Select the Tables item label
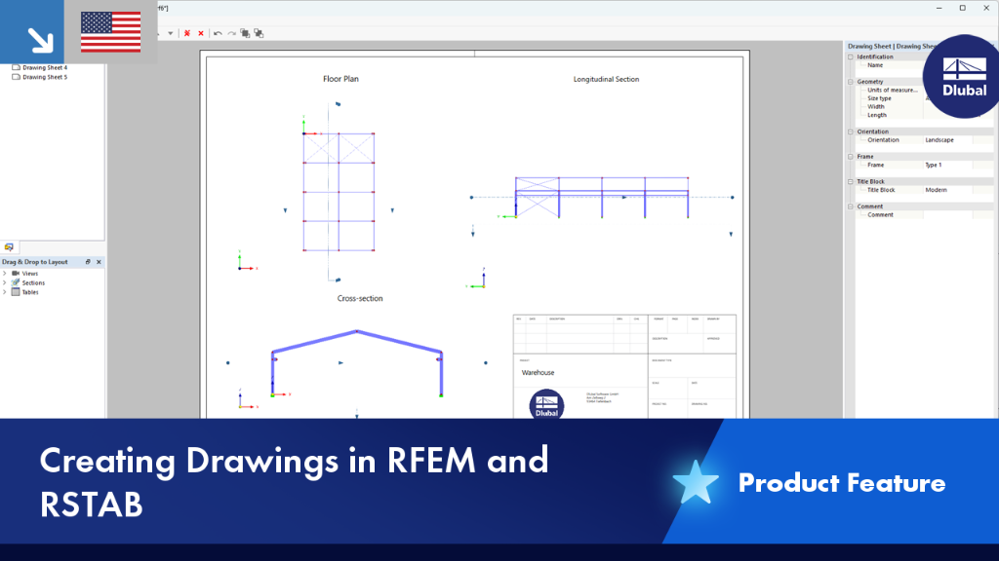This screenshot has height=561, width=999. click(30, 292)
